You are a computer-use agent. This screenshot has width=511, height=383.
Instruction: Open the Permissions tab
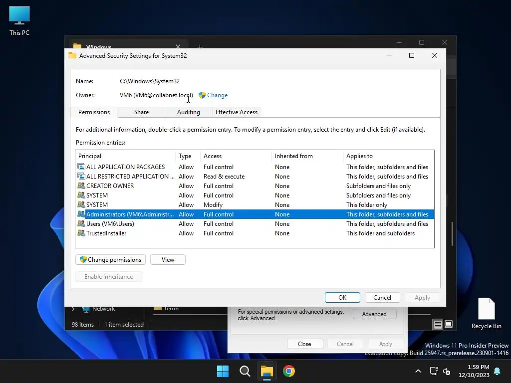click(x=94, y=112)
